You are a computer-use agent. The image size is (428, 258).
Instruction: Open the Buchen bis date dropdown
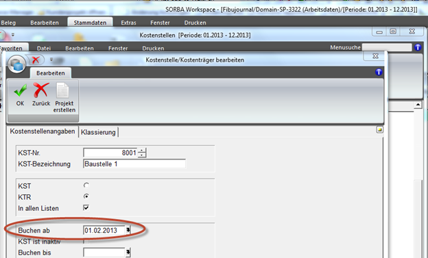(128, 253)
